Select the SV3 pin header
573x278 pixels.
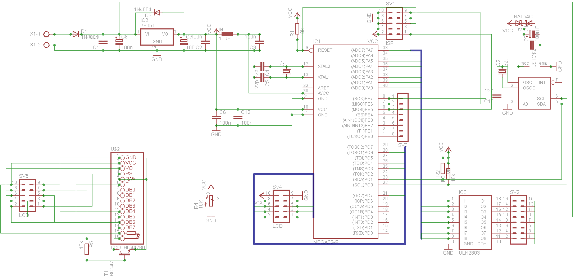pyautogui.click(x=403, y=117)
